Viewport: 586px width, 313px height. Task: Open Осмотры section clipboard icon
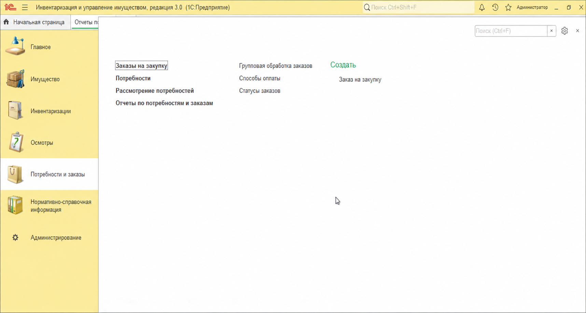pos(15,142)
